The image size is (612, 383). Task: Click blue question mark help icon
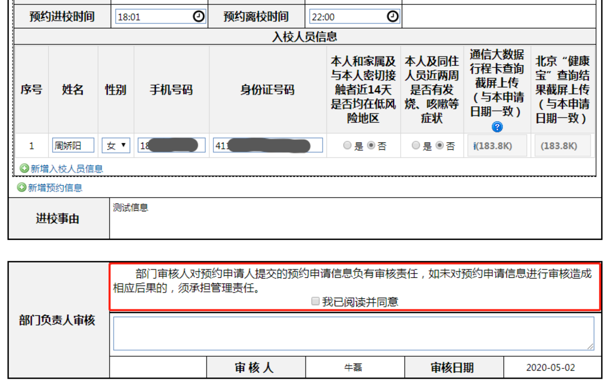(497, 127)
